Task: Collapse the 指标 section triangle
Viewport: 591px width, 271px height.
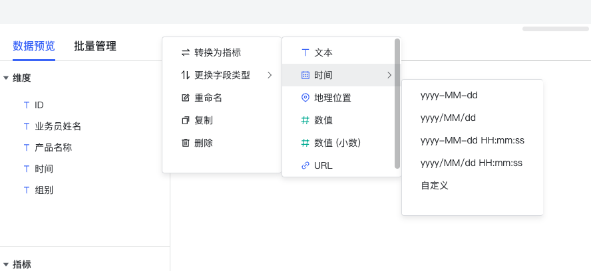Action: [x=5, y=264]
